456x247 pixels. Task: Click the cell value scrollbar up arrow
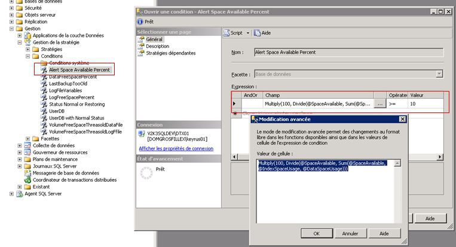coord(397,163)
